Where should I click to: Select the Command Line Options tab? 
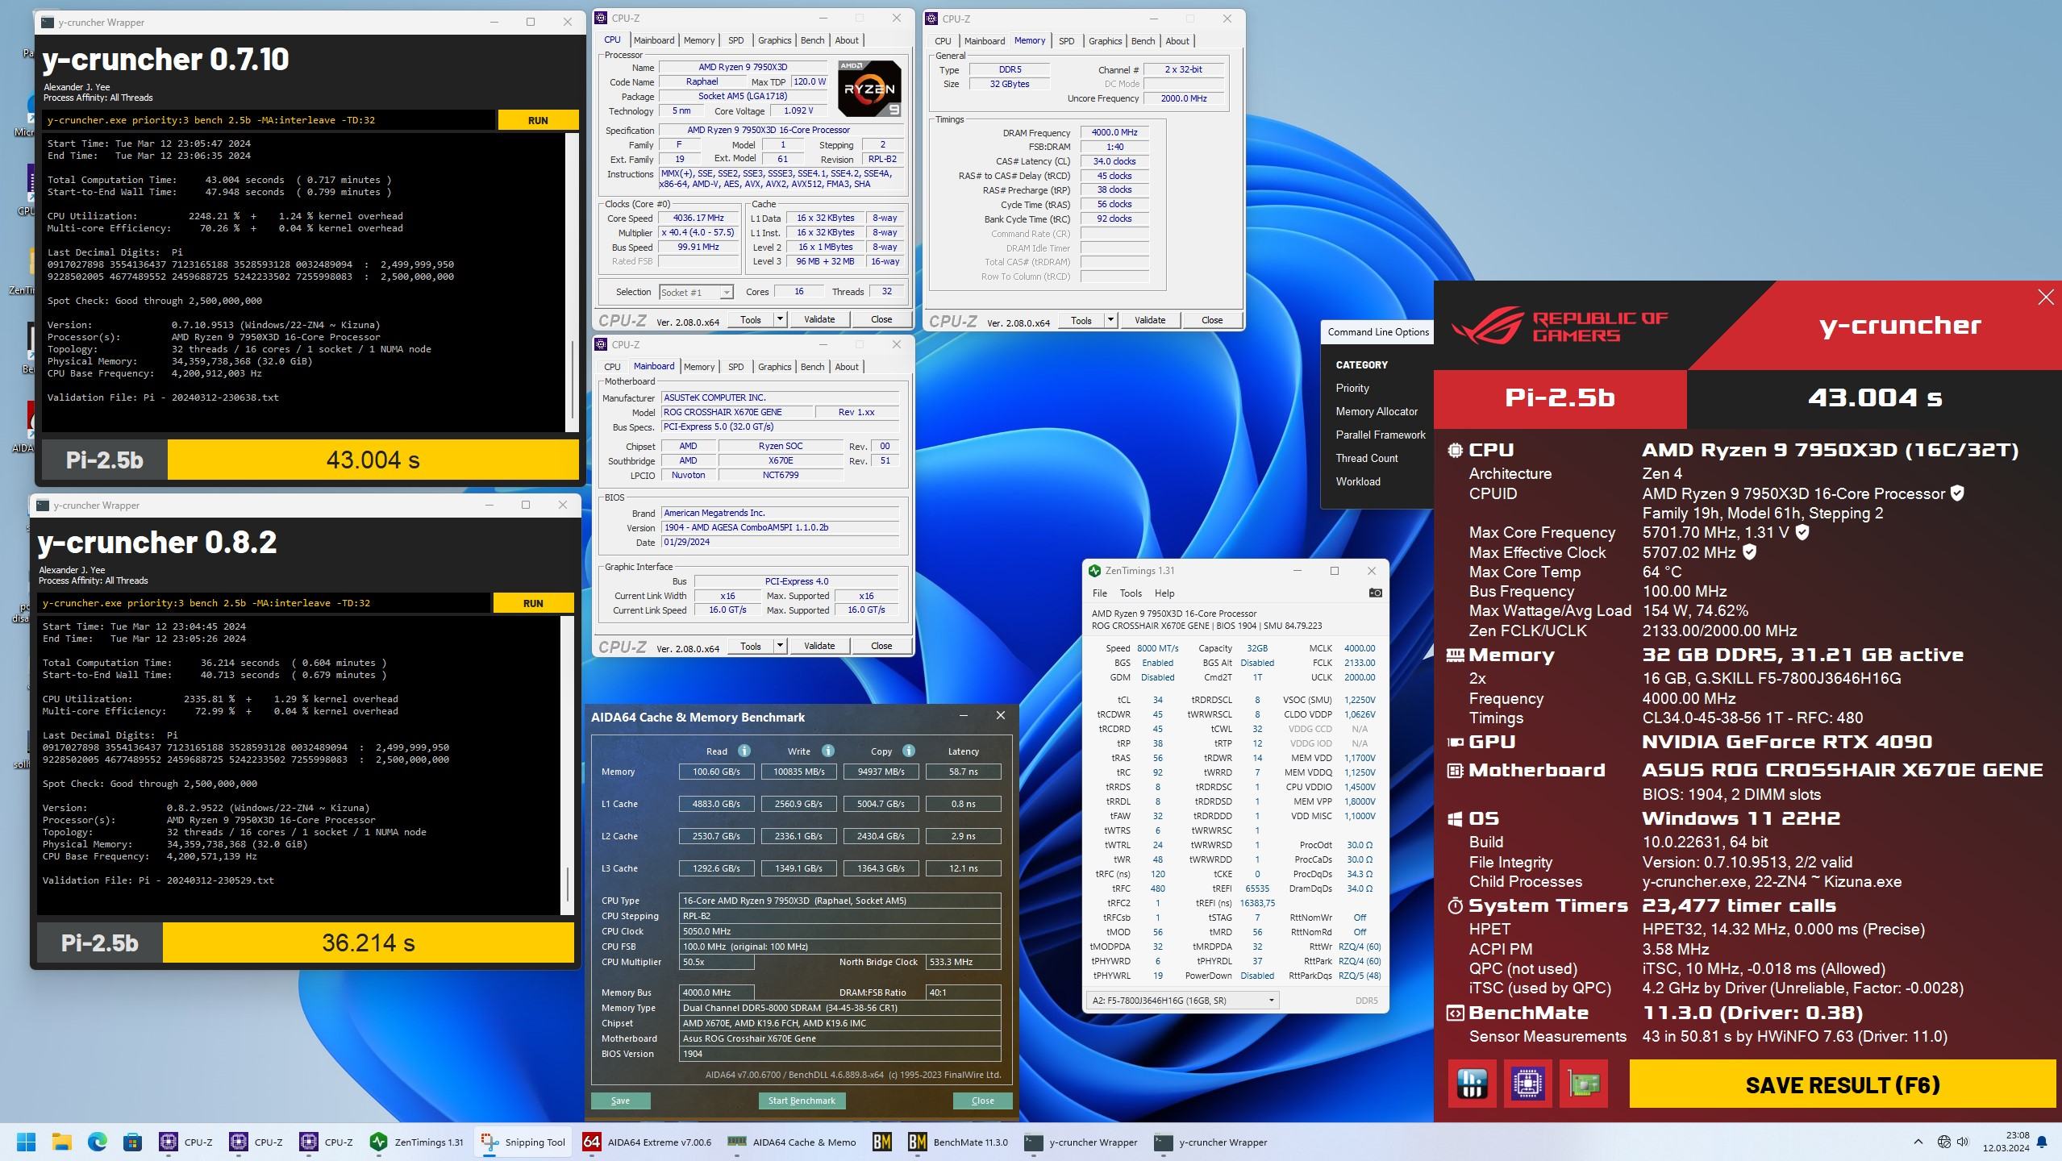(x=1378, y=331)
